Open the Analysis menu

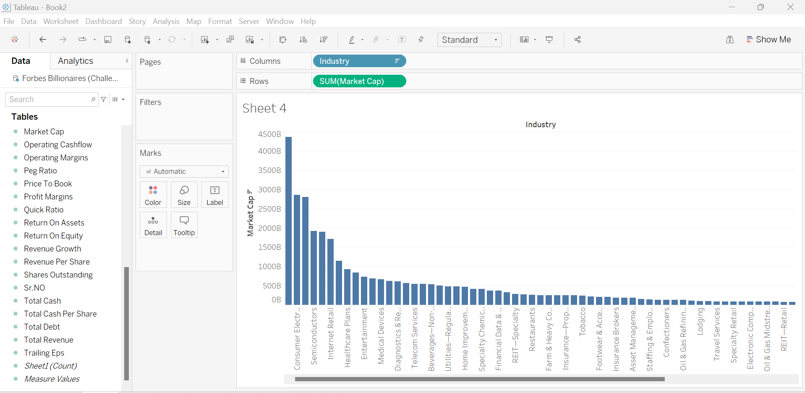coord(166,21)
